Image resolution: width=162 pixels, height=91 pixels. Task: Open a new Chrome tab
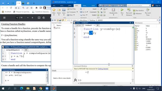pyautogui.click(x=34, y=3)
